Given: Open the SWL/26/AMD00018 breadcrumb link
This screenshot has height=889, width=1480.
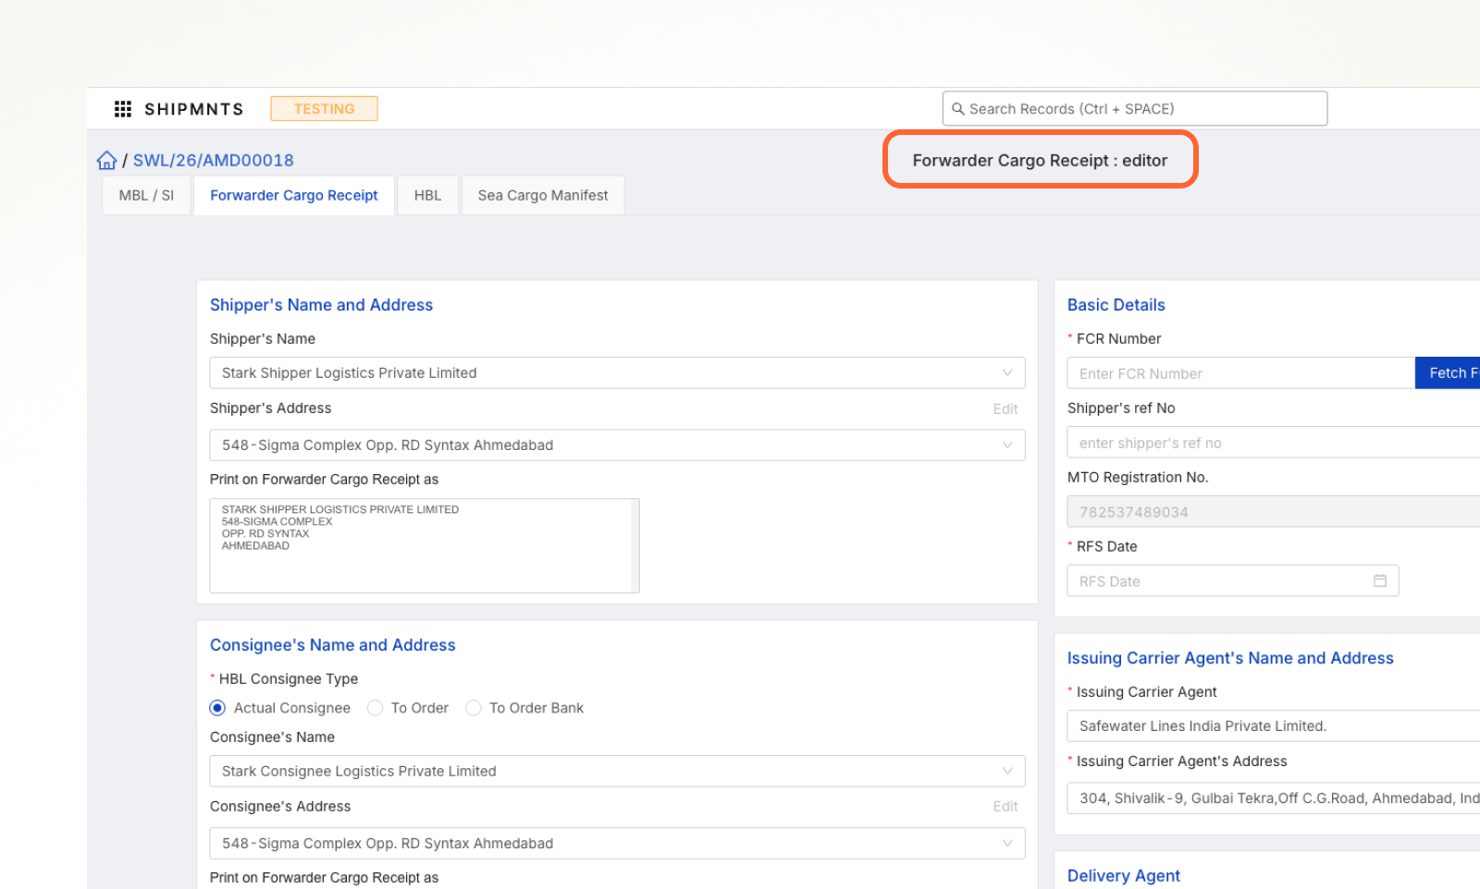Looking at the screenshot, I should (213, 161).
